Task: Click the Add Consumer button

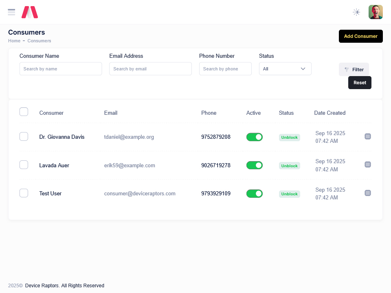Action: [x=360, y=36]
